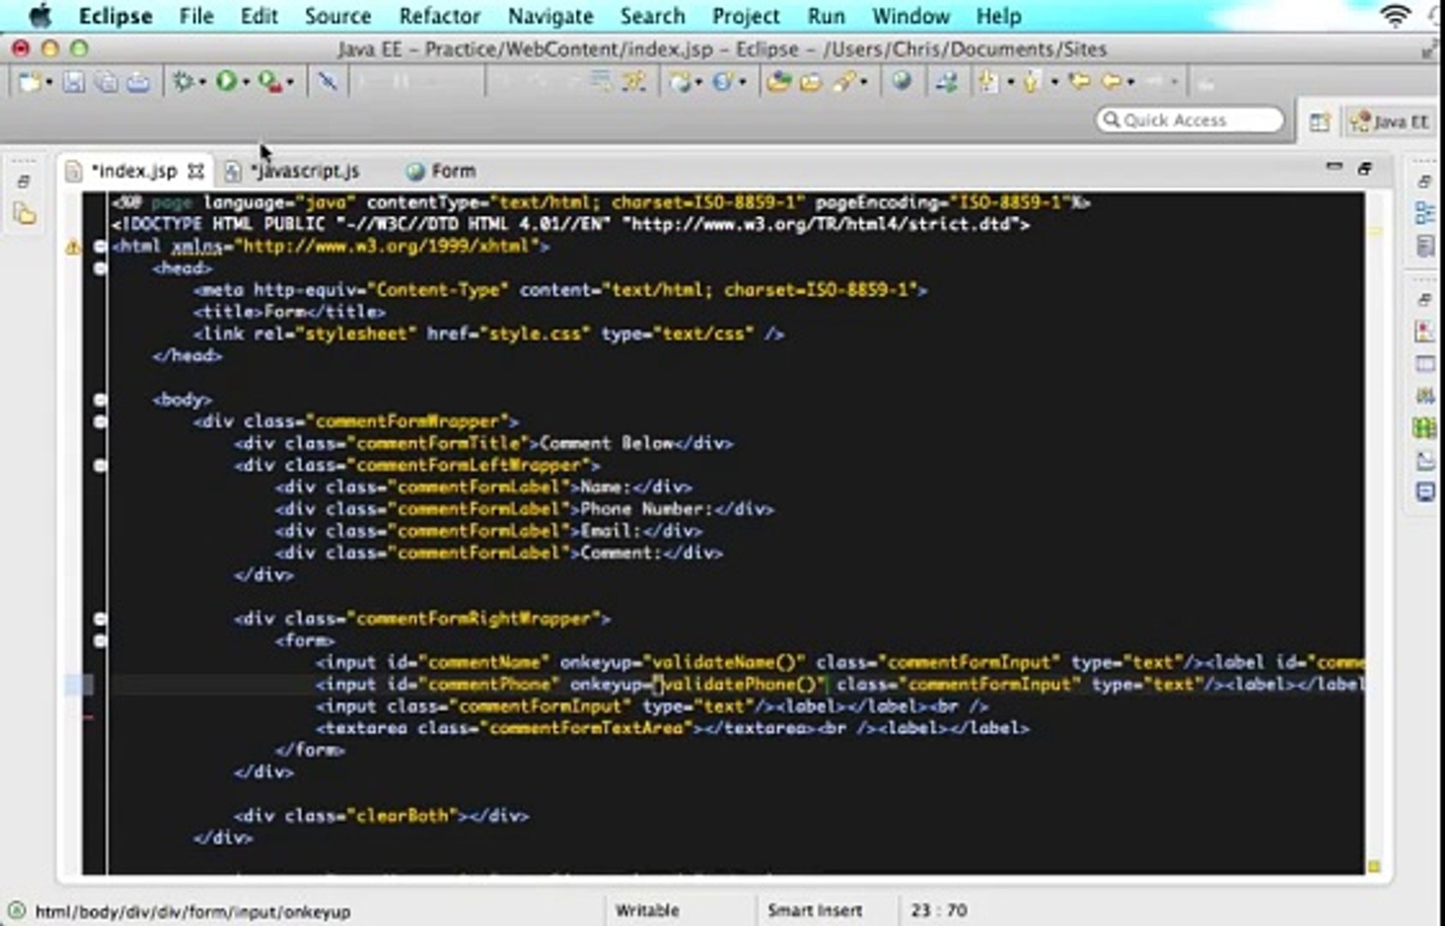This screenshot has height=926, width=1445.
Task: Click the Debug bug toolbar icon
Action: [183, 81]
